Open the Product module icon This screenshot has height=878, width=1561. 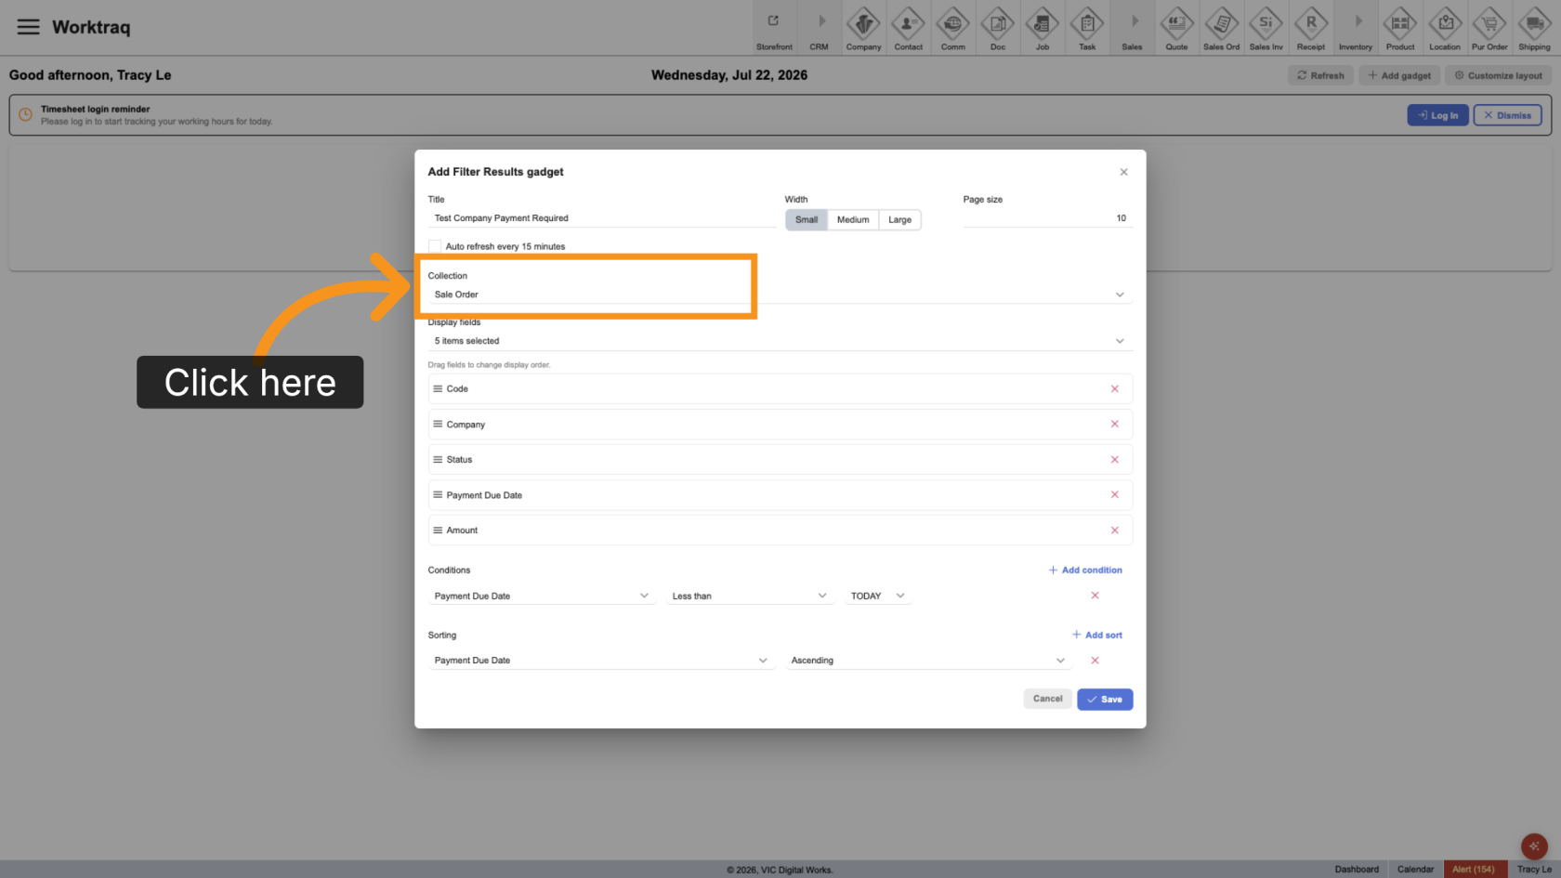[1400, 28]
